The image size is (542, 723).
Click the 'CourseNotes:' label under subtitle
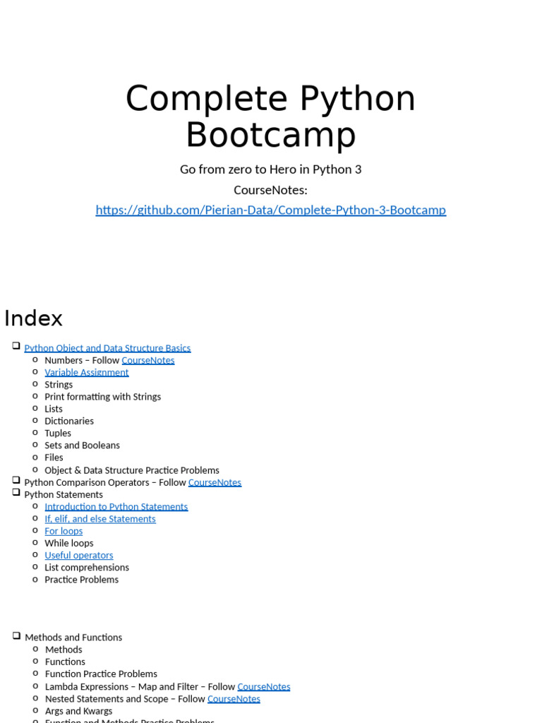click(x=270, y=189)
